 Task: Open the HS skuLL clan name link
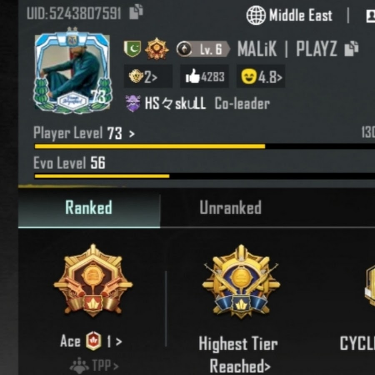175,104
